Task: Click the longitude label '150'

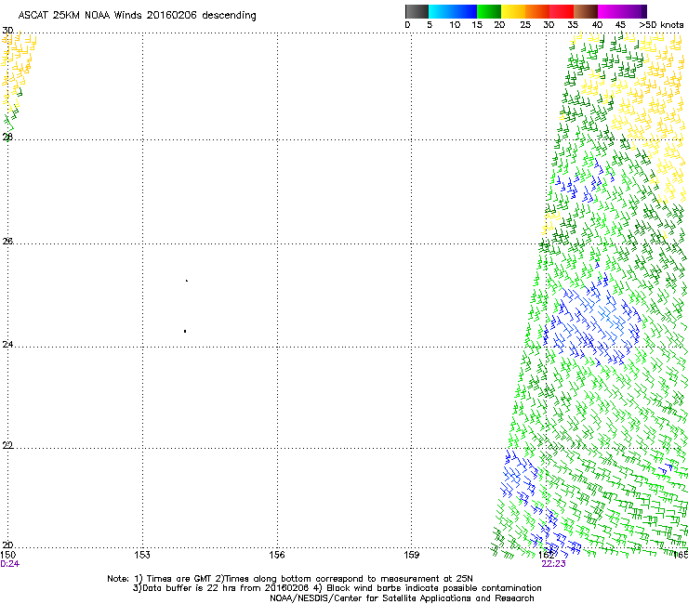Action: click(7, 555)
